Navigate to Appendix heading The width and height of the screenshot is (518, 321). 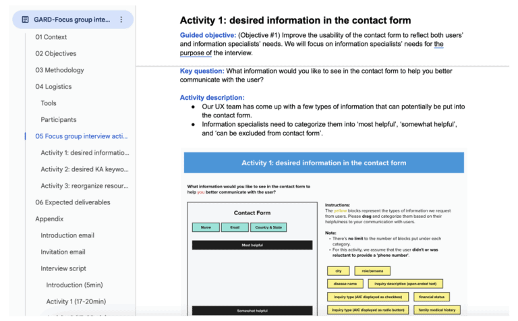tap(49, 218)
